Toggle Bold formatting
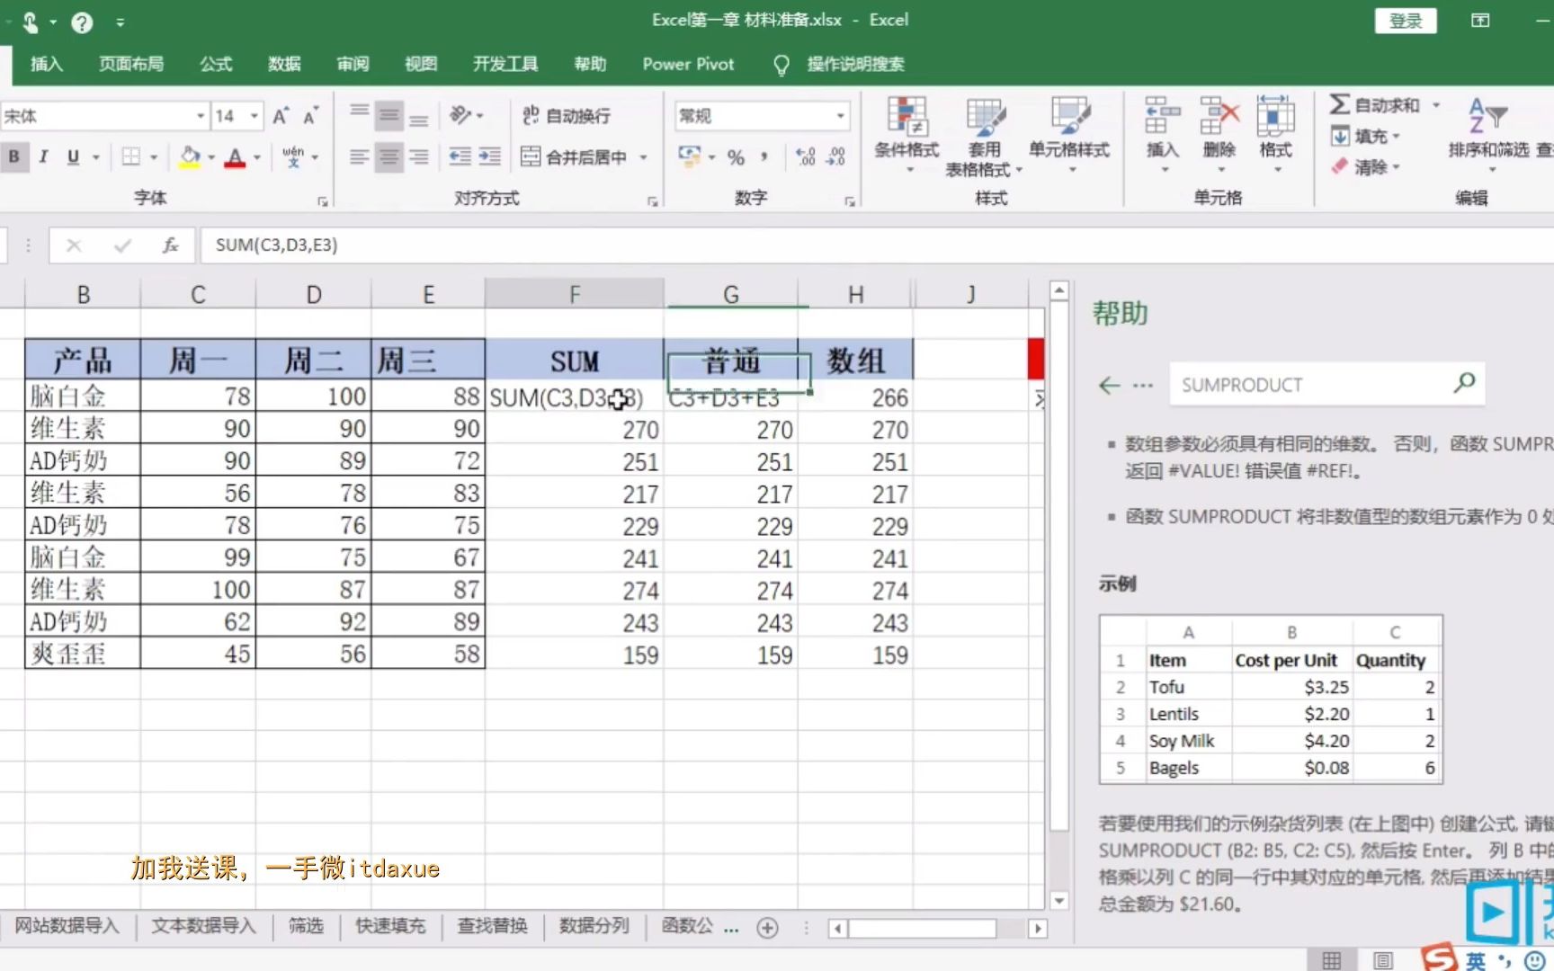This screenshot has height=971, width=1554. 13,156
